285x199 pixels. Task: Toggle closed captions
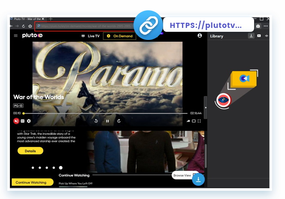pos(23,121)
